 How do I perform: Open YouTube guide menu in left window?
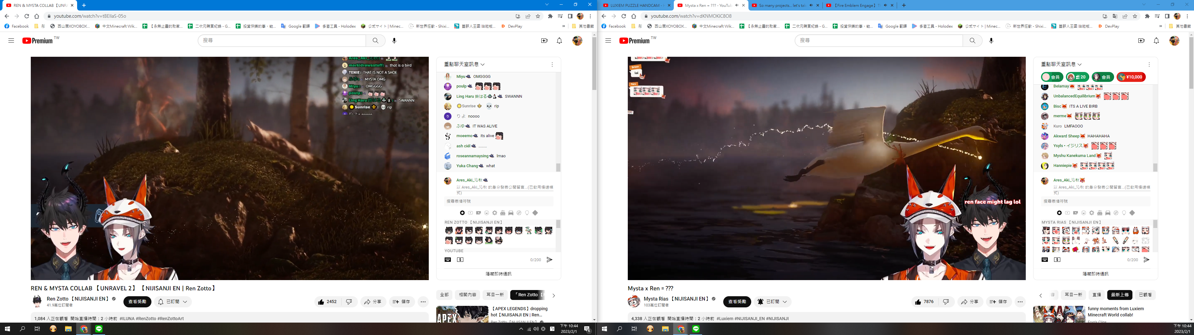click(11, 41)
